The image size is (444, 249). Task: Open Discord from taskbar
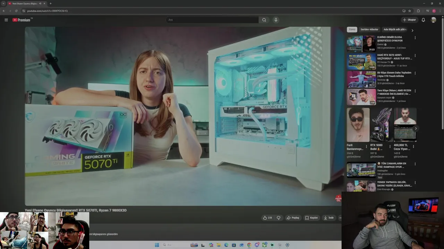pyautogui.click(x=257, y=245)
